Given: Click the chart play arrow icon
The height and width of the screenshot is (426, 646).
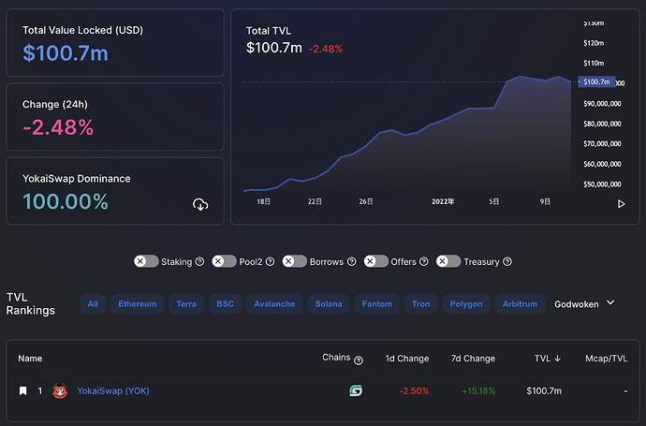Looking at the screenshot, I should coord(621,204).
